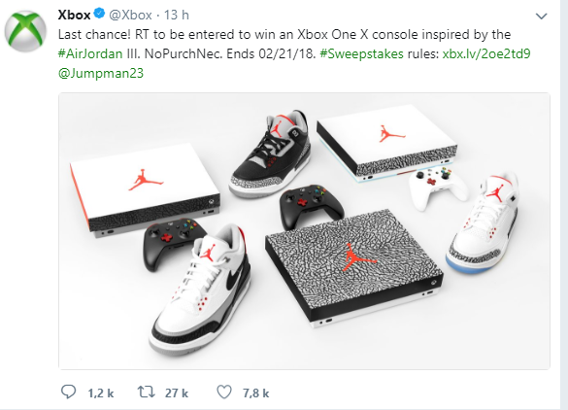
Task: Click the white controller in the image
Action: coord(438,188)
